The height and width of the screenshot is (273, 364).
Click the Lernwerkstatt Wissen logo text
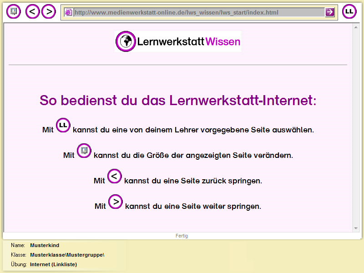[188, 42]
